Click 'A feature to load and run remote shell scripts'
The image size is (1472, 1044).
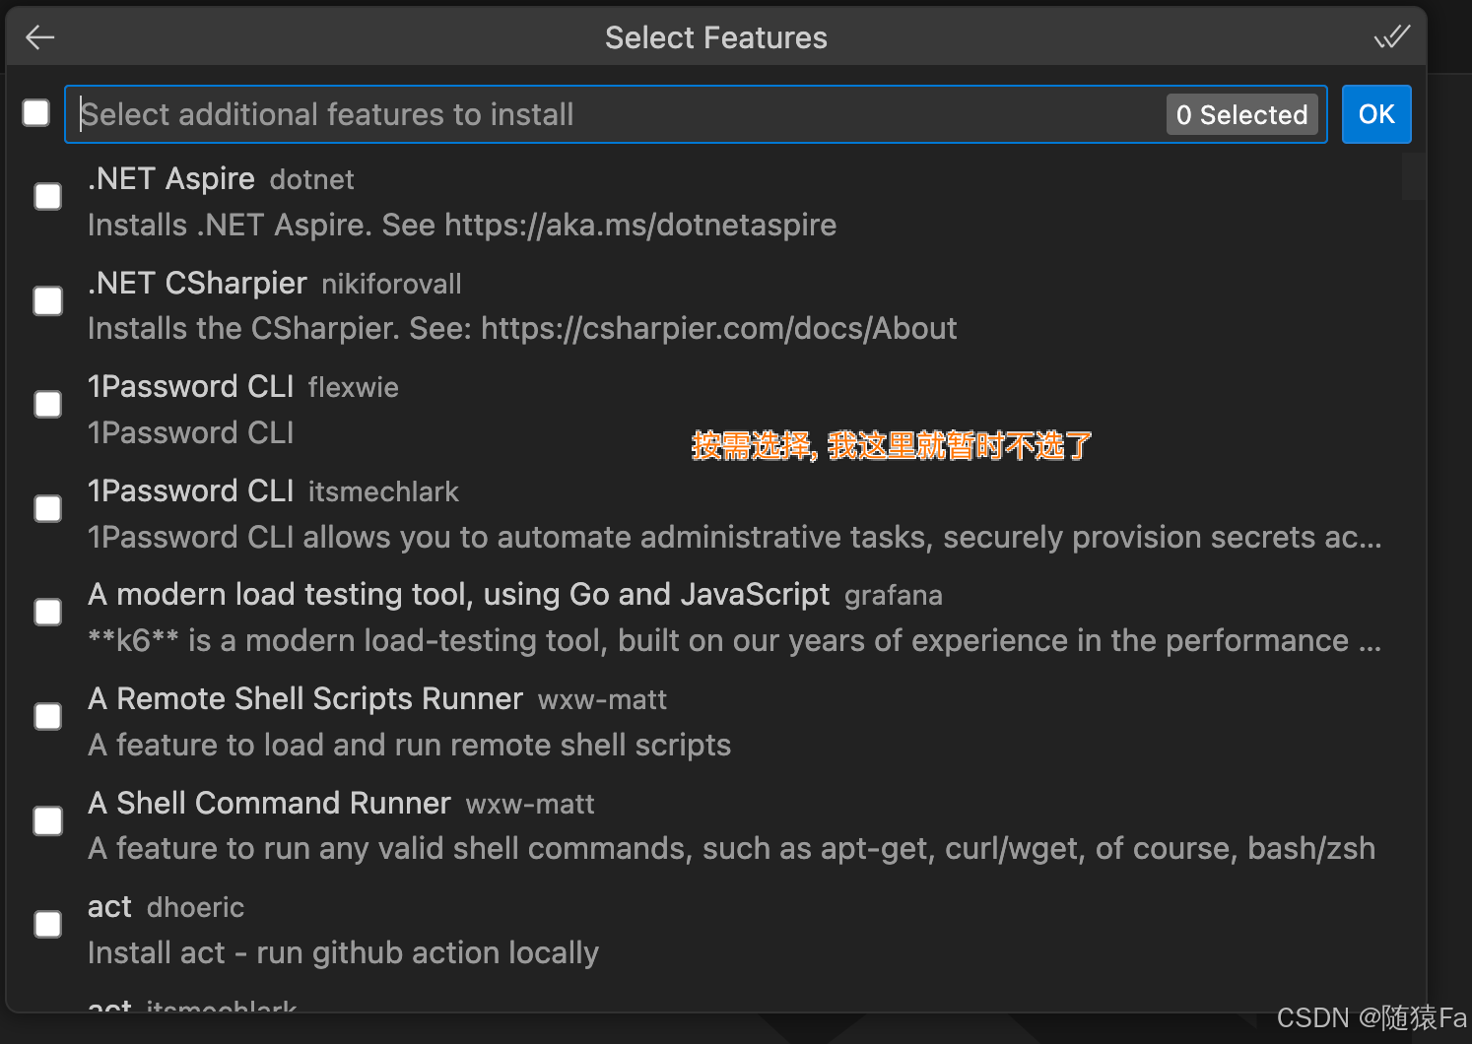point(409,745)
